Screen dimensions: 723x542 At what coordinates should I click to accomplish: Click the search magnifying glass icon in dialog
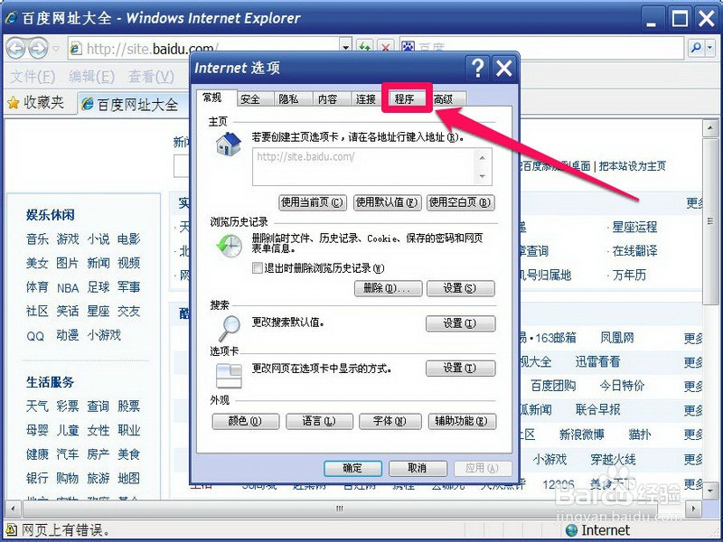230,327
